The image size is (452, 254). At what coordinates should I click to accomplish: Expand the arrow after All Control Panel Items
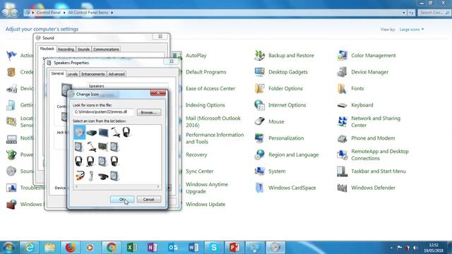(112, 13)
